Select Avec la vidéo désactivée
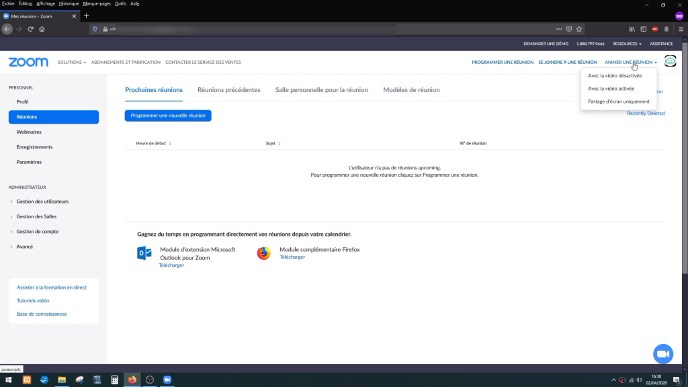 pos(615,75)
